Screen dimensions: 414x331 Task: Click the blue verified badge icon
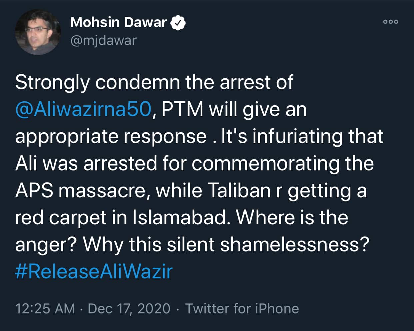tap(178, 23)
